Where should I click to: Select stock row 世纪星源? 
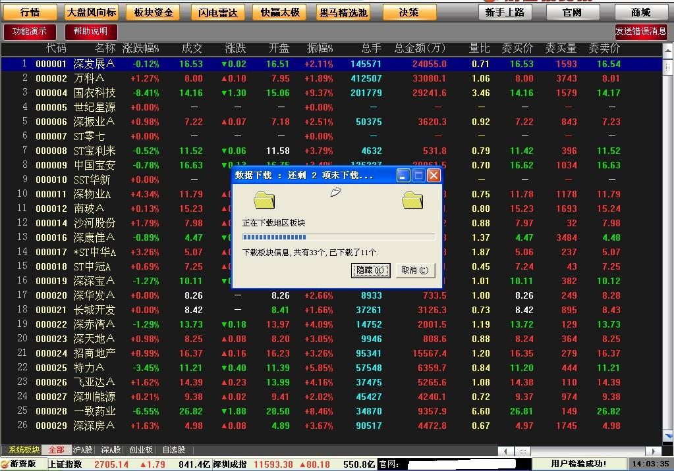[x=331, y=107]
